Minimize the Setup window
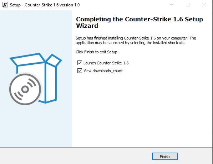213x164 pixels. click(172, 5)
